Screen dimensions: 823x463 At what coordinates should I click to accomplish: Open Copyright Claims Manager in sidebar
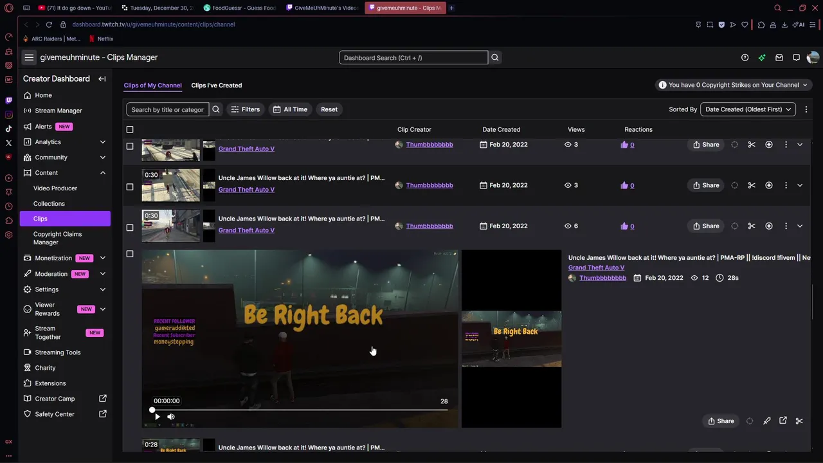pos(58,238)
